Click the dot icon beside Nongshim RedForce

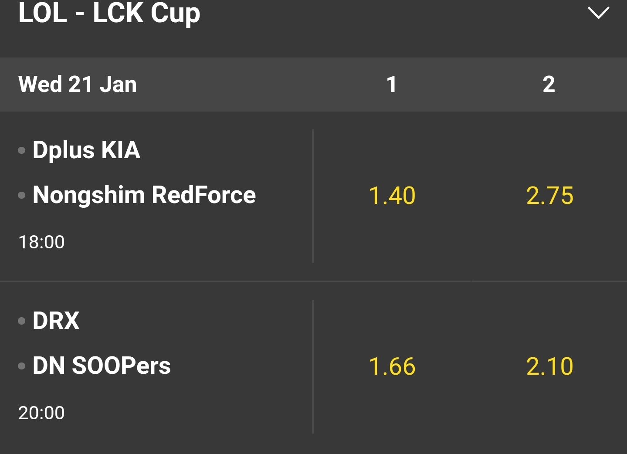coord(21,195)
